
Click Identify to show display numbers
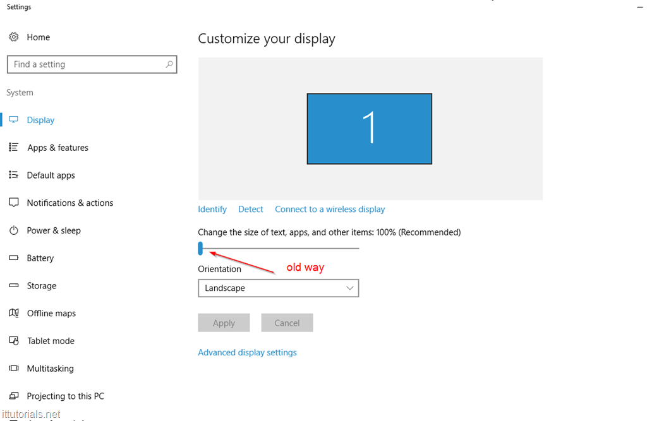212,209
